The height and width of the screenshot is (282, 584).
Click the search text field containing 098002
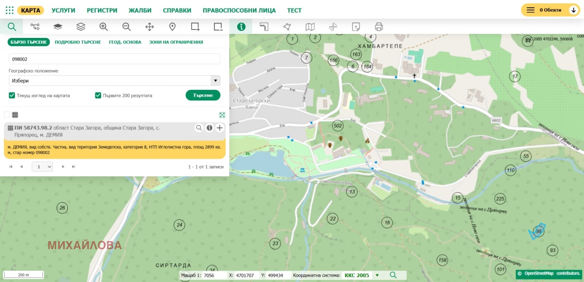coord(114,59)
